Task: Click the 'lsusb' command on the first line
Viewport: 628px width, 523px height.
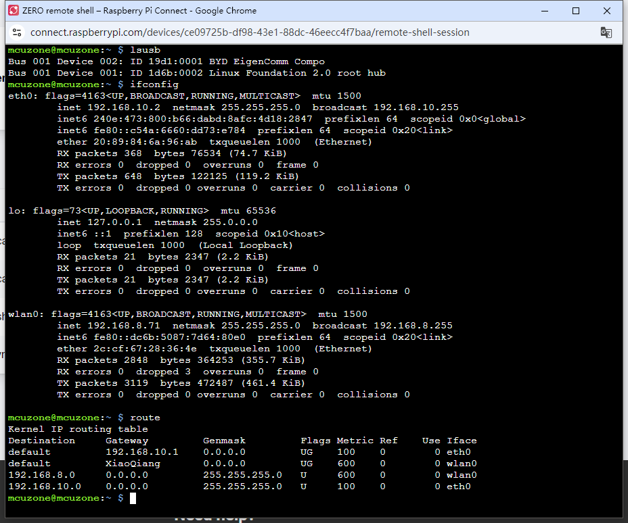Action: click(145, 50)
